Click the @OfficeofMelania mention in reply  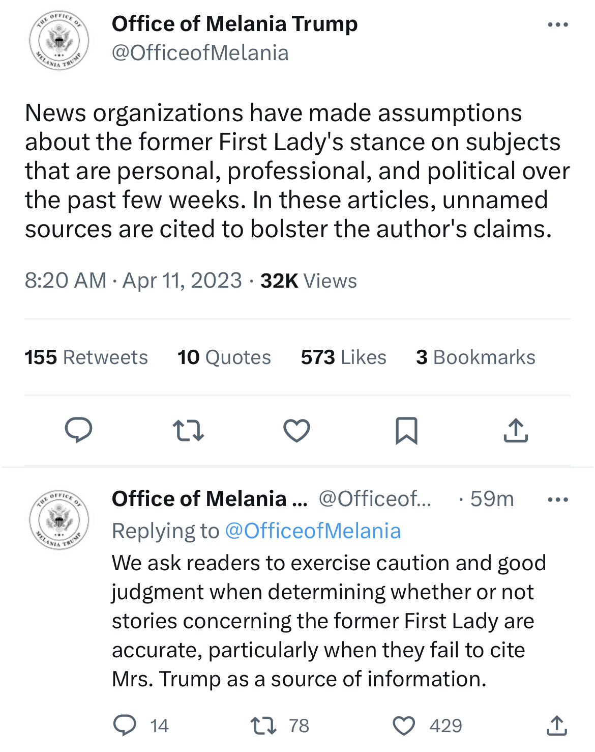[x=313, y=531]
